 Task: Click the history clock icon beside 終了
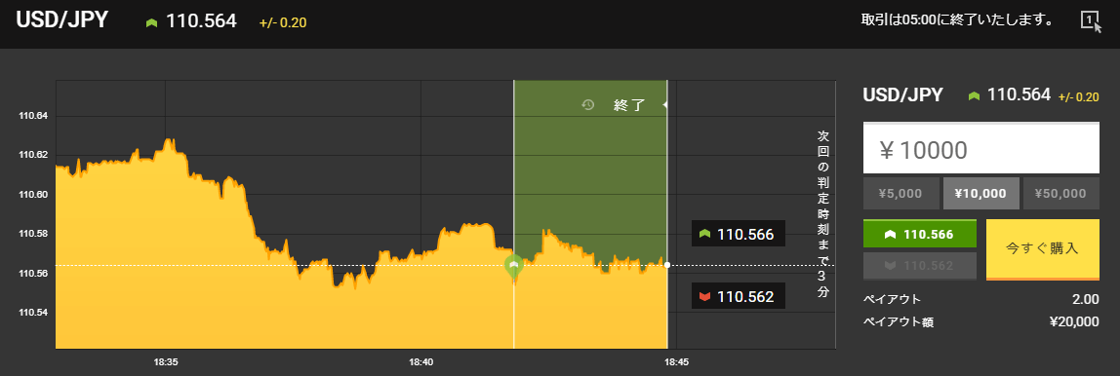click(588, 105)
